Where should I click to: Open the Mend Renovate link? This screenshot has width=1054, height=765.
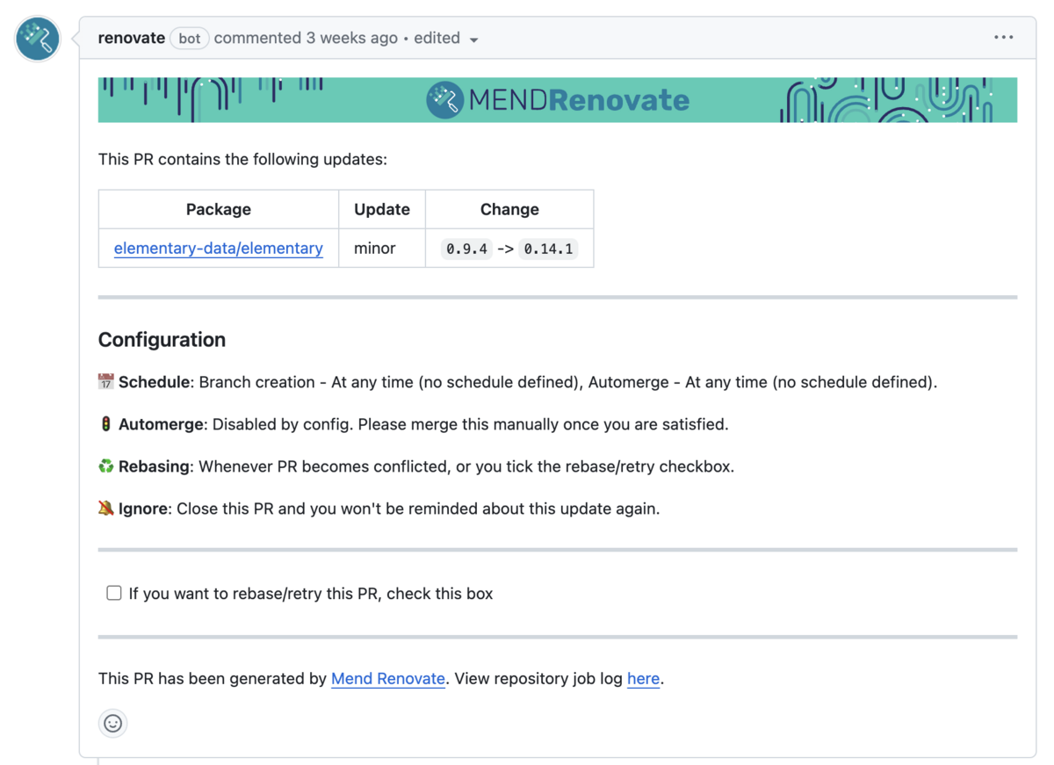tap(388, 679)
